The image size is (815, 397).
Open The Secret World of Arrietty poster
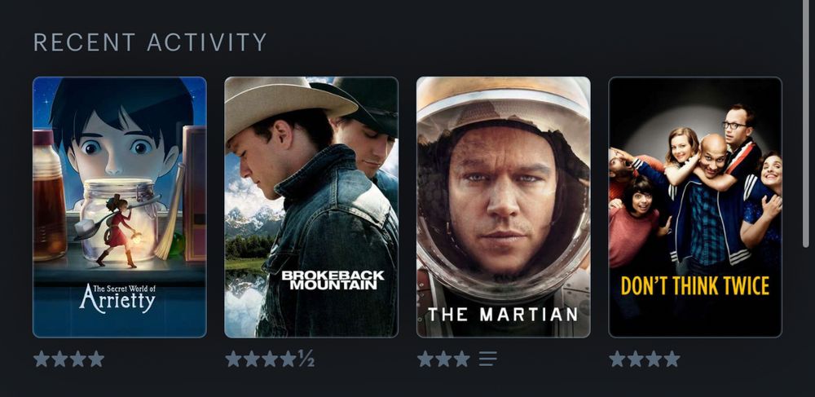(x=120, y=207)
